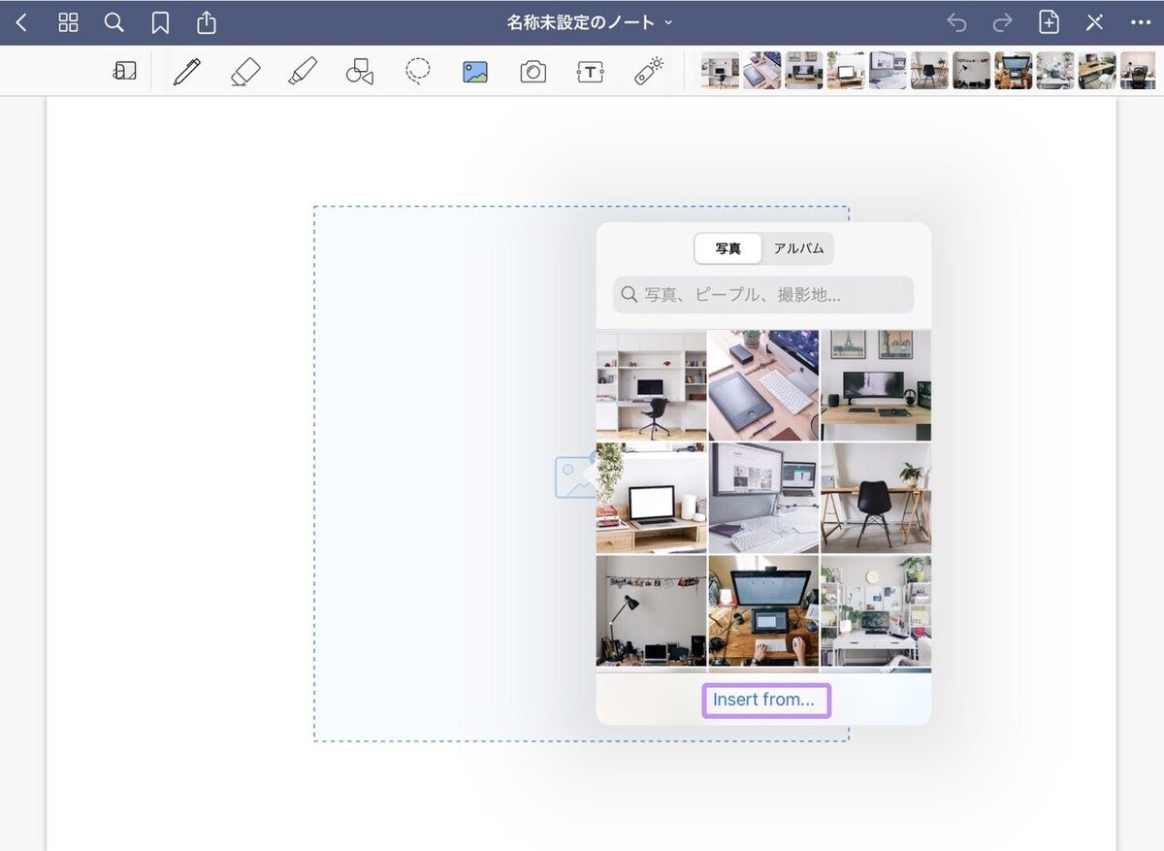Pick the white shelving desk photo in picker

[651, 385]
